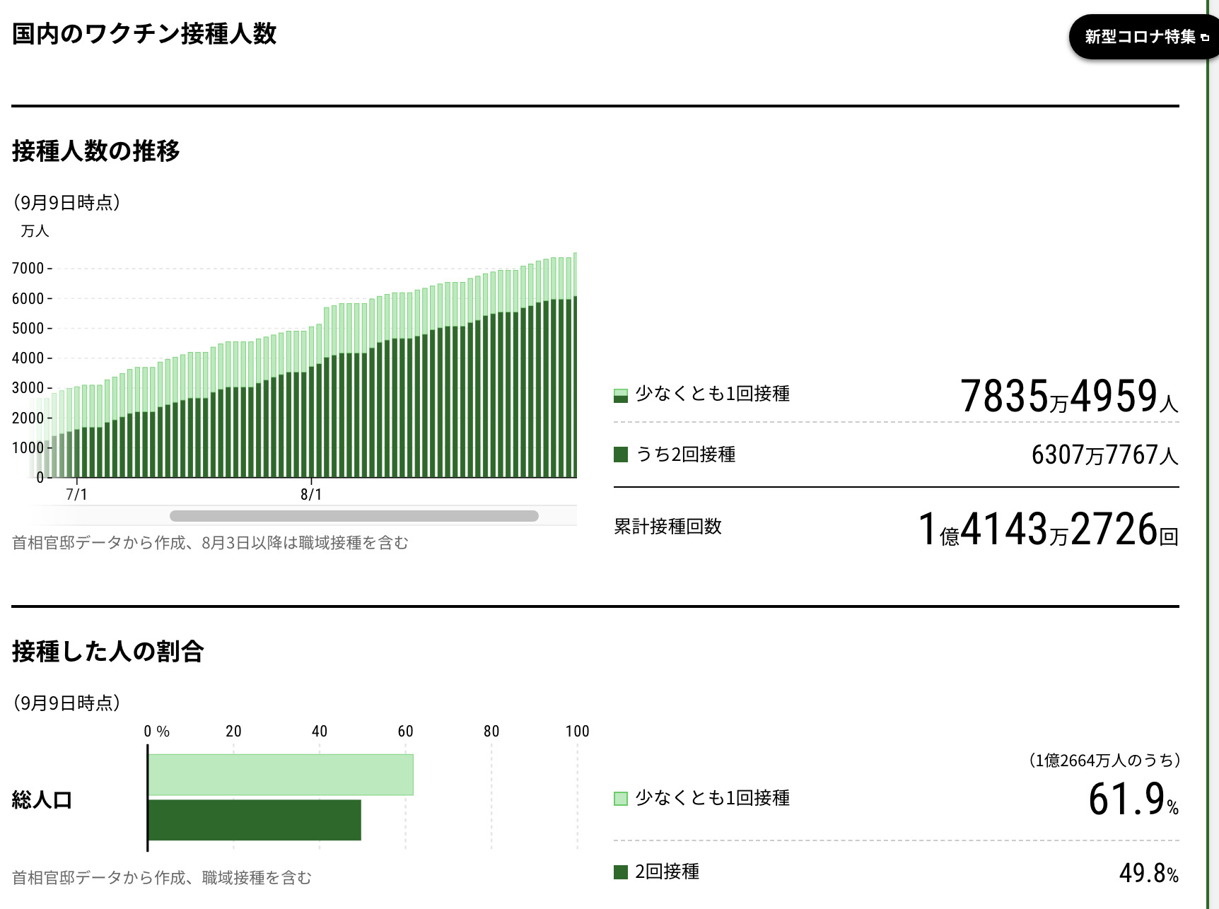Click the 7000 label on the y-axis

(x=28, y=269)
